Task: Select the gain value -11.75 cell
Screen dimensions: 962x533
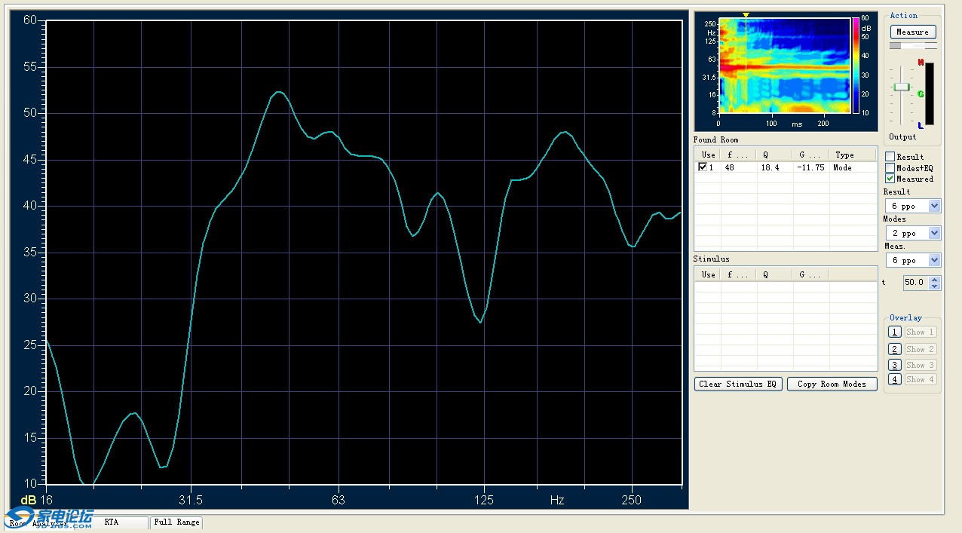Action: click(x=810, y=168)
